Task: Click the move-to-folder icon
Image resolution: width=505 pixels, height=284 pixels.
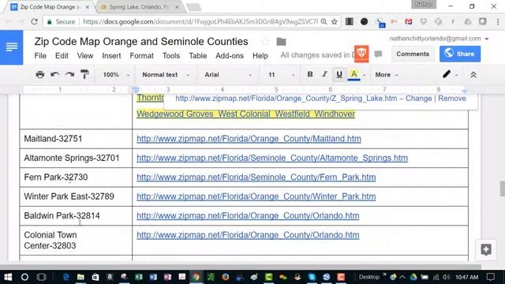Action: (281, 42)
